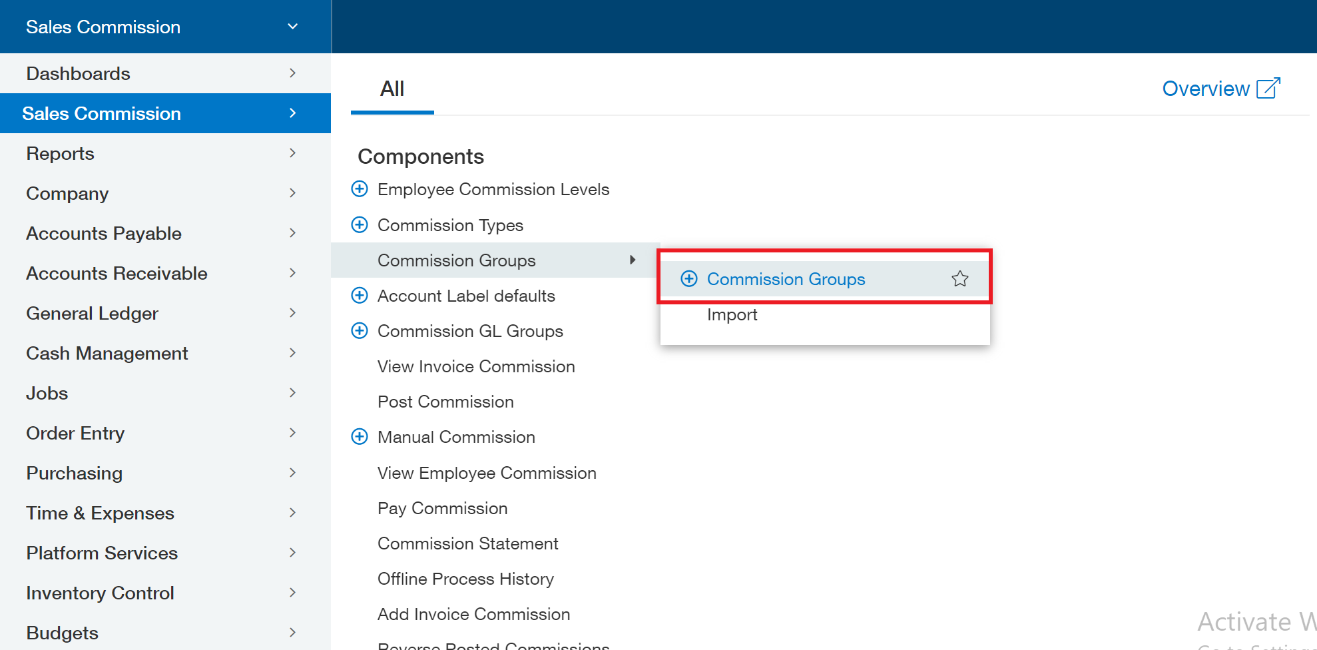This screenshot has height=650, width=1317.
Task: Open Pay Commission
Action: (x=442, y=508)
